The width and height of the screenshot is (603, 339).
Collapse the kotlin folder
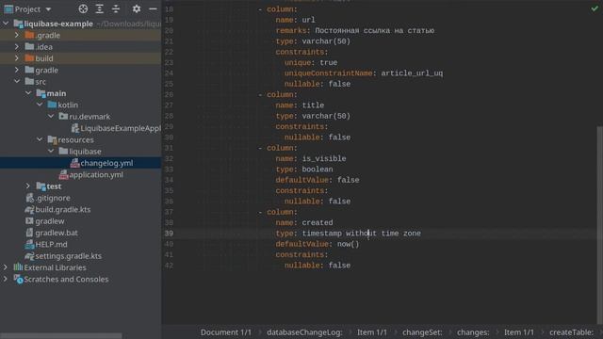coord(40,105)
